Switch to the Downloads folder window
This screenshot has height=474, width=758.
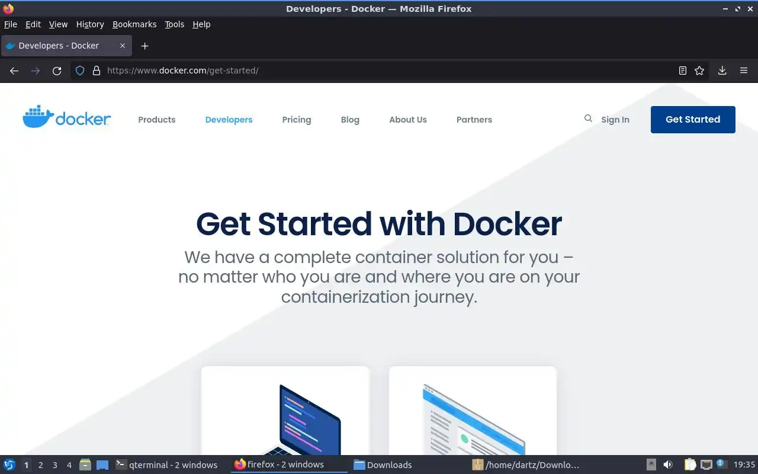[x=409, y=465]
